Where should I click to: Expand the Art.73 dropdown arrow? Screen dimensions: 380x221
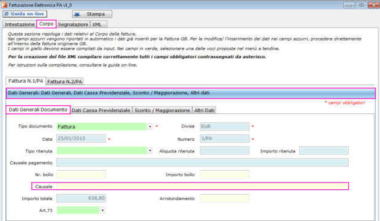tap(102, 211)
